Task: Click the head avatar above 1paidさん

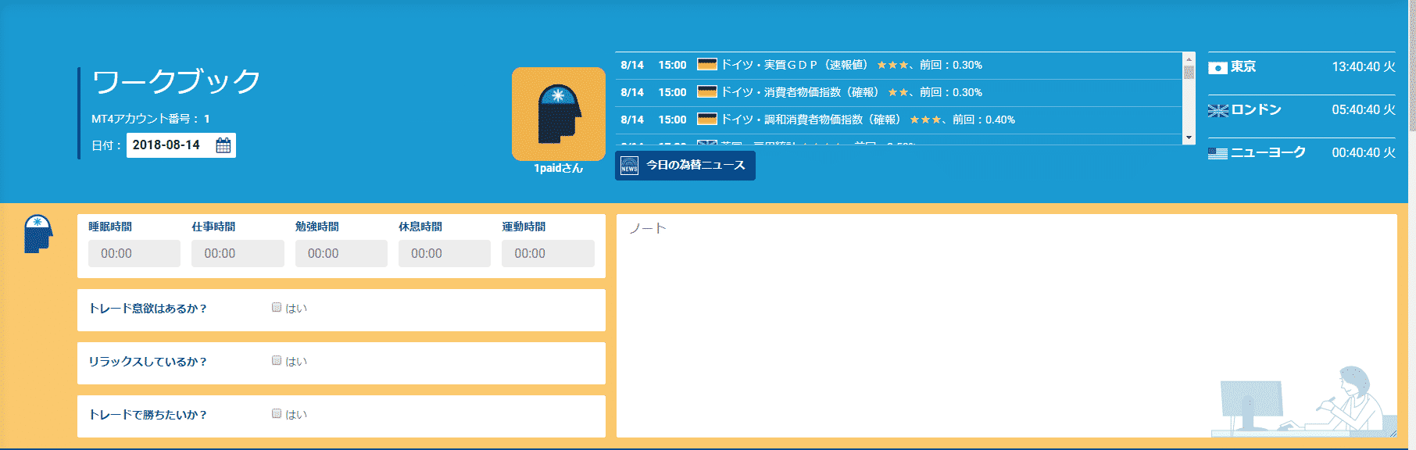Action: pos(559,114)
